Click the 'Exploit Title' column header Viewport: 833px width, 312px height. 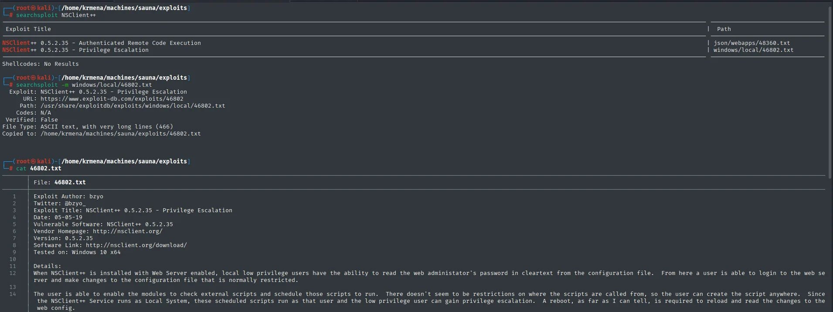pyautogui.click(x=28, y=29)
